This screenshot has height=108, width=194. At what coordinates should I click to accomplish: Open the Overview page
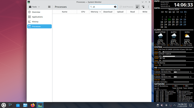39,12
